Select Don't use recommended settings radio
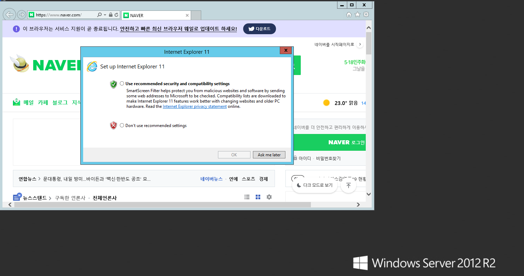The image size is (524, 276). click(122, 125)
